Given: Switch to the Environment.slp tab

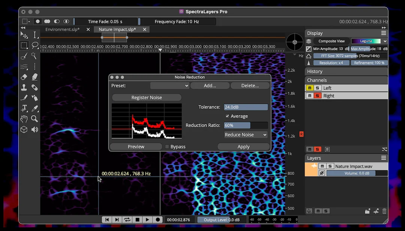Looking at the screenshot, I should pyautogui.click(x=63, y=30).
